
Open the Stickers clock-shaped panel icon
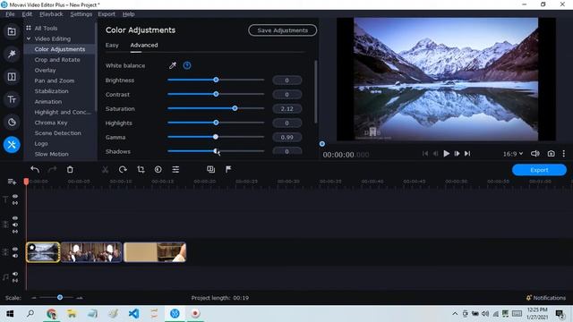pyautogui.click(x=12, y=122)
